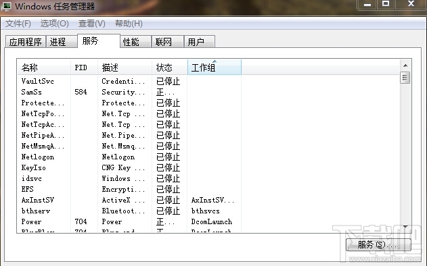Switch to the 性能 tab
427x266 pixels.
135,42
